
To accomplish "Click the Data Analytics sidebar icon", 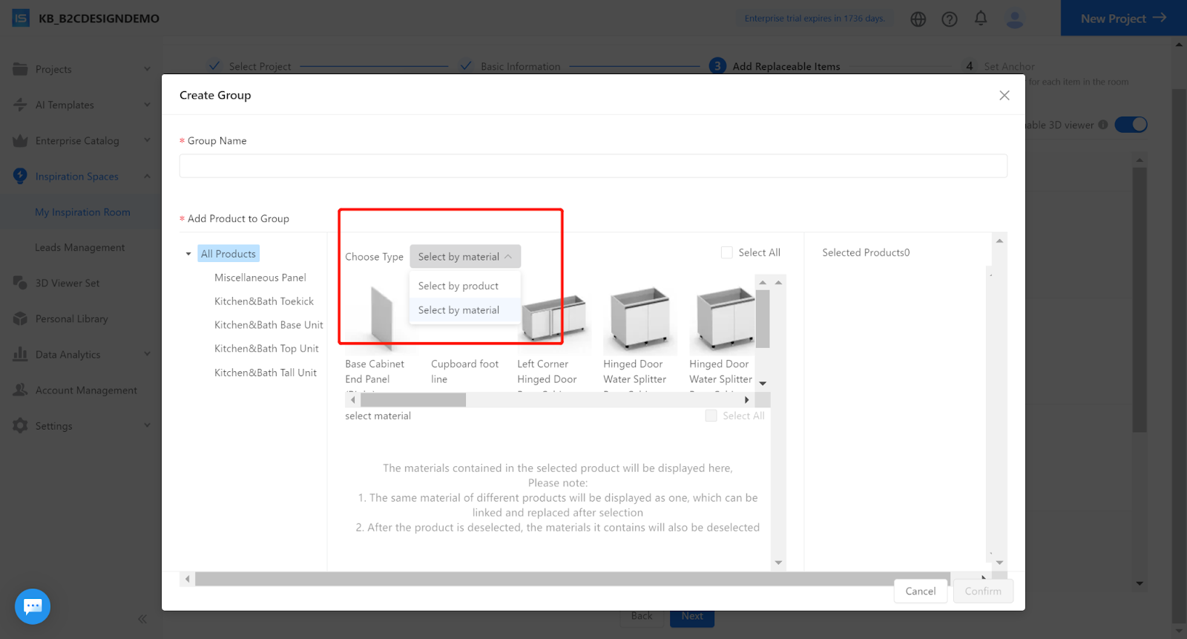I will (21, 355).
